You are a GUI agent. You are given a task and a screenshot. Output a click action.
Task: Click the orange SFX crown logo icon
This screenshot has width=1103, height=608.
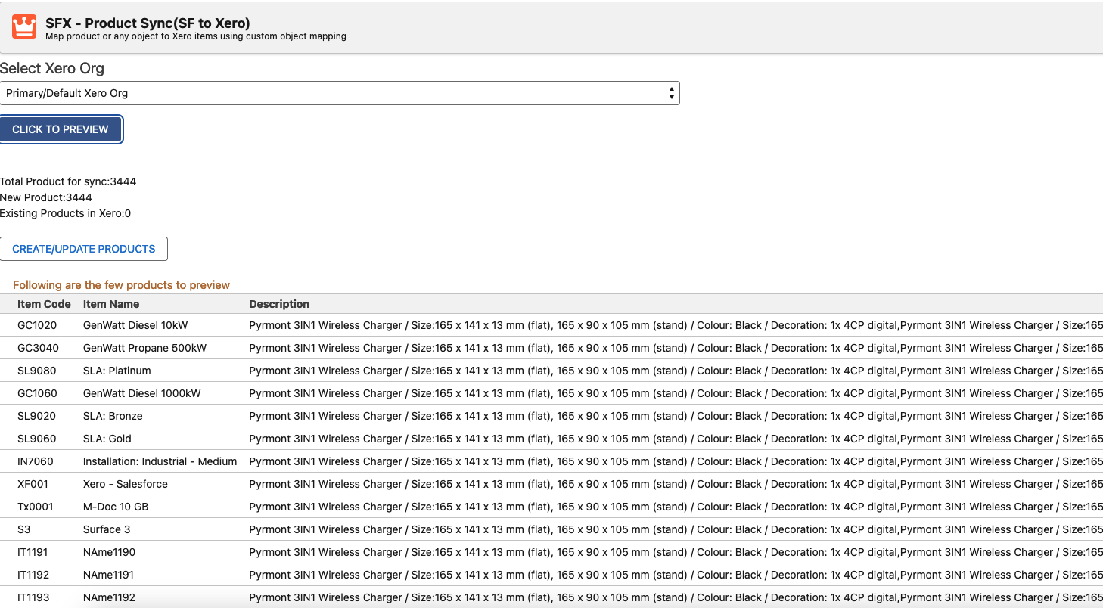pyautogui.click(x=24, y=27)
